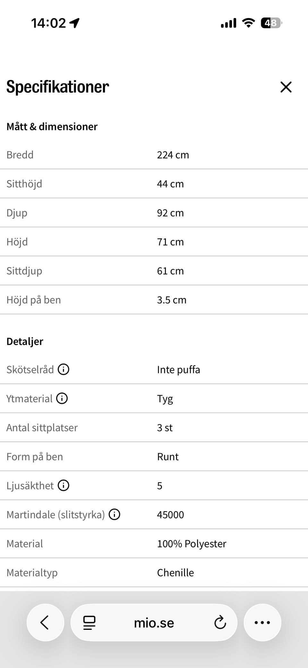Tap Martindale (slitstyrka) info icon

pos(115,515)
